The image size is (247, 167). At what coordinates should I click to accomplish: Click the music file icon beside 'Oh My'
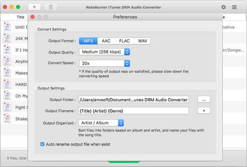[7, 96]
